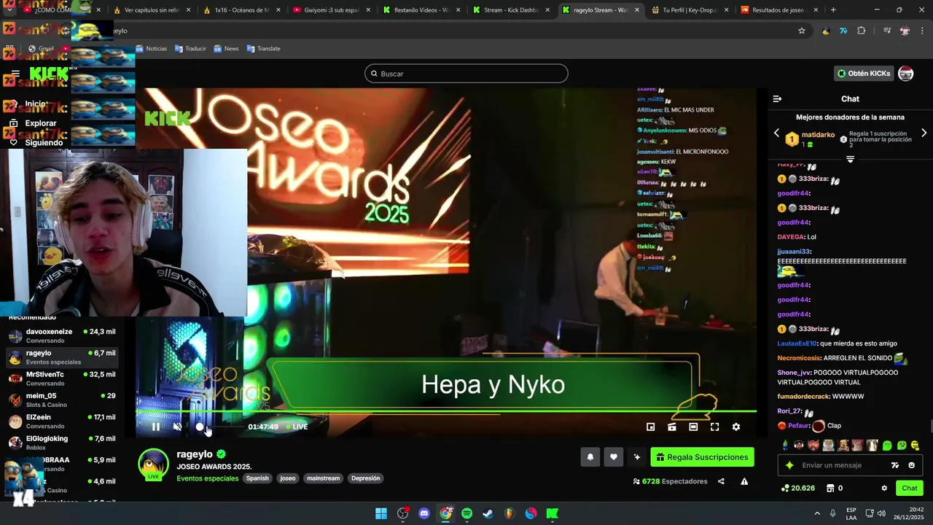
Task: Bookmark this page with star icon
Action: tap(802, 31)
